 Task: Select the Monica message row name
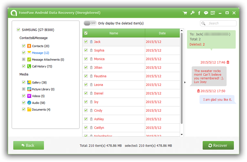click(x=99, y=59)
